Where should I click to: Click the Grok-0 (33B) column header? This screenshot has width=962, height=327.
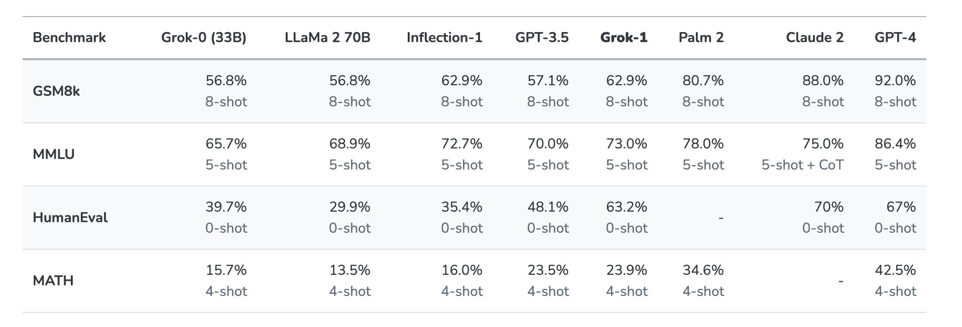pyautogui.click(x=203, y=38)
